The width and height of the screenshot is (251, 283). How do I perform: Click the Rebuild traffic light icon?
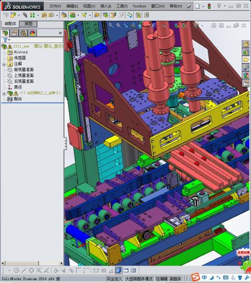click(209, 6)
